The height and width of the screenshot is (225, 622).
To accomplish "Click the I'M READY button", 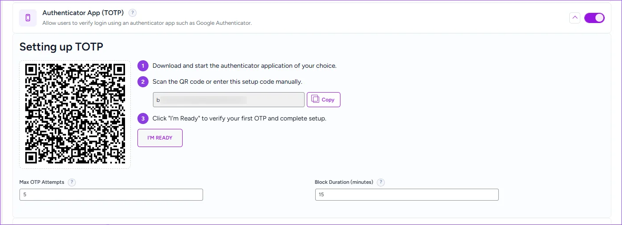I will (x=160, y=138).
